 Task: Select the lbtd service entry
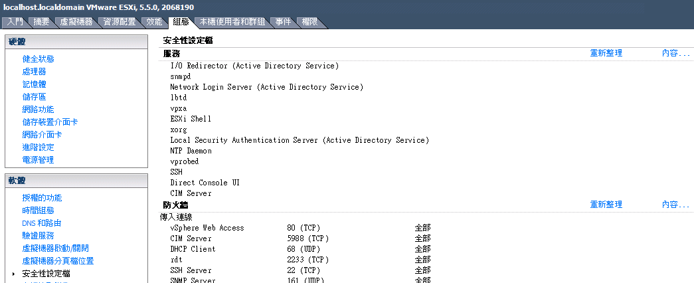[x=179, y=98]
